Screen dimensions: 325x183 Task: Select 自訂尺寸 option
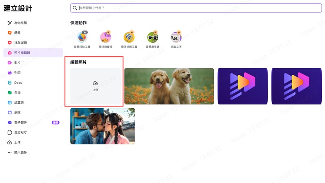[33, 133]
